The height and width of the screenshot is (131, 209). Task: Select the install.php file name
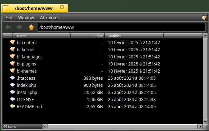pos(27,93)
